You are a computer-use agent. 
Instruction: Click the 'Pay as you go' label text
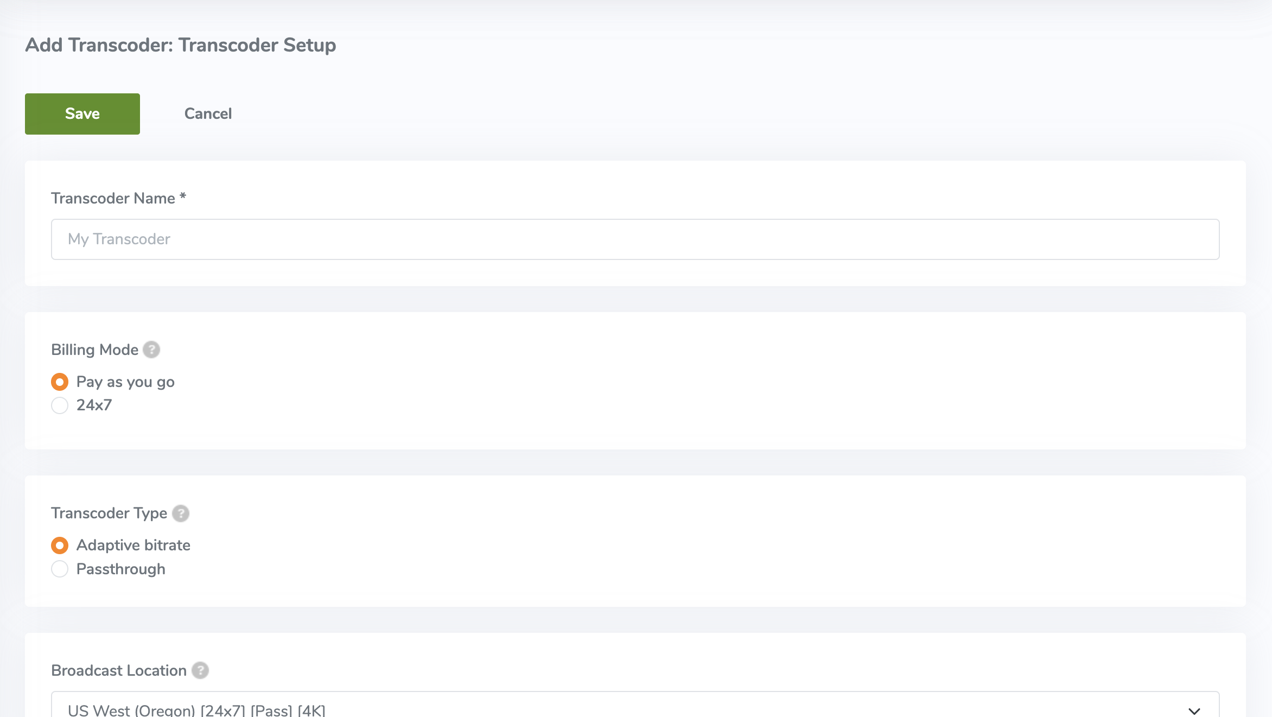coord(125,382)
